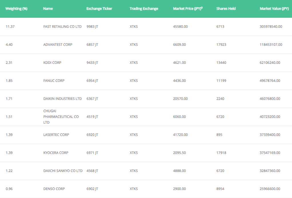Click market price 20570.00
The image size is (292, 198).
click(x=180, y=99)
